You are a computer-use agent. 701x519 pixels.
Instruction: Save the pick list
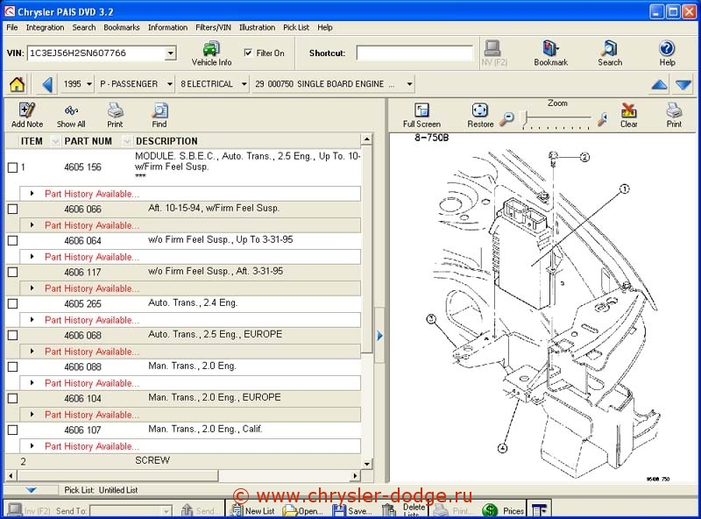[352, 510]
